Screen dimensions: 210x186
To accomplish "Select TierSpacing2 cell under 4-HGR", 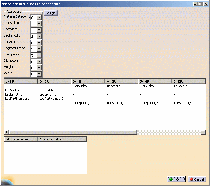I will pos(116,103).
